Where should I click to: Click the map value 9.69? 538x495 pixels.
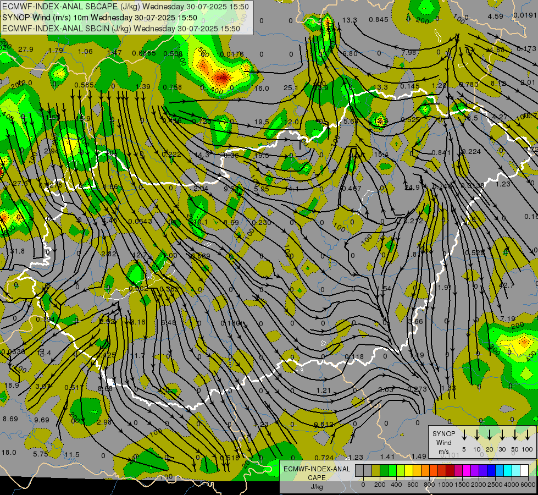tap(42, 420)
